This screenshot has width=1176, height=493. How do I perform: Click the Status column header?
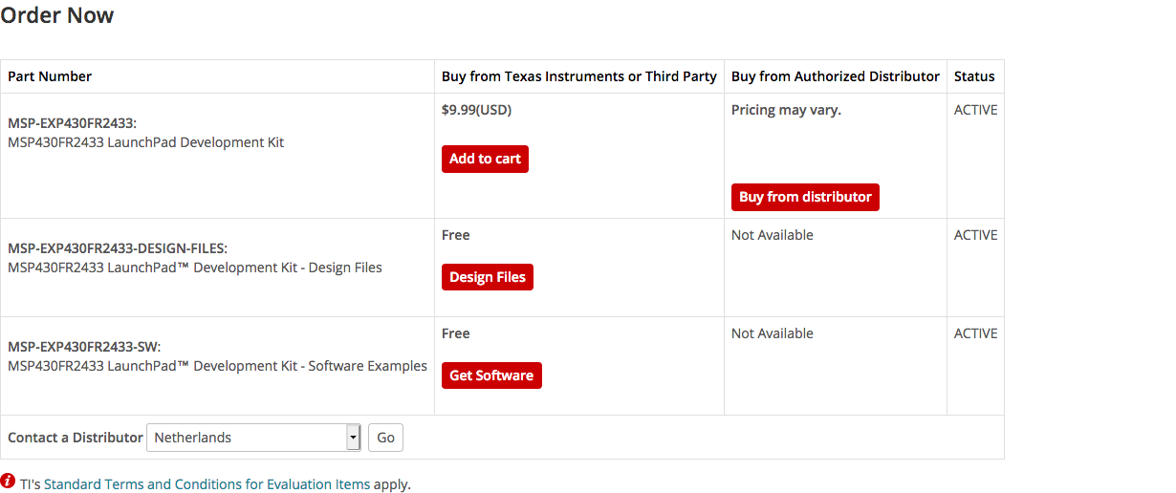(x=974, y=76)
